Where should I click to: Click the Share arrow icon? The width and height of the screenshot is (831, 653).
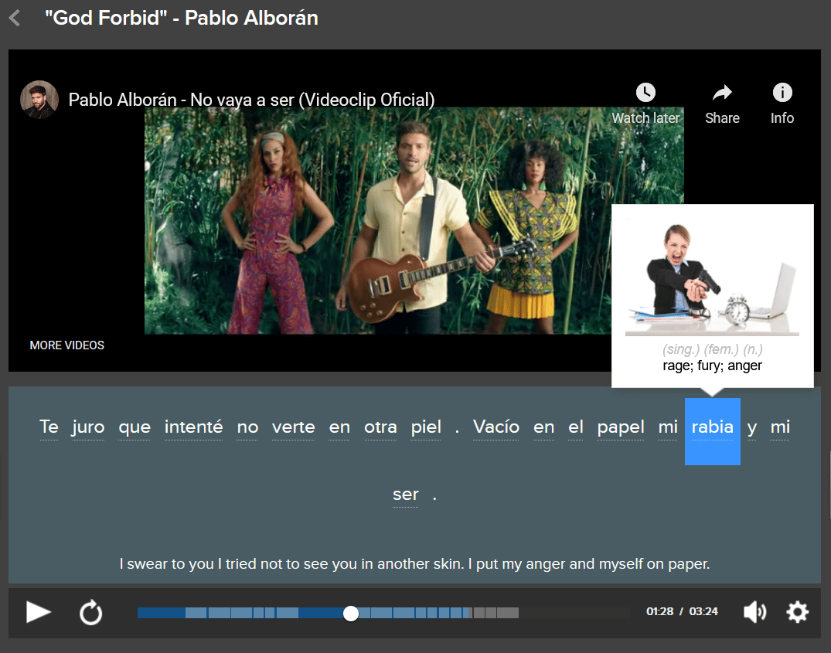[x=722, y=94]
